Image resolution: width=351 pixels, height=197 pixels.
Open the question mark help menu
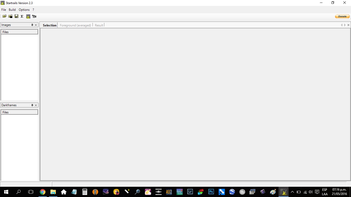pos(33,10)
